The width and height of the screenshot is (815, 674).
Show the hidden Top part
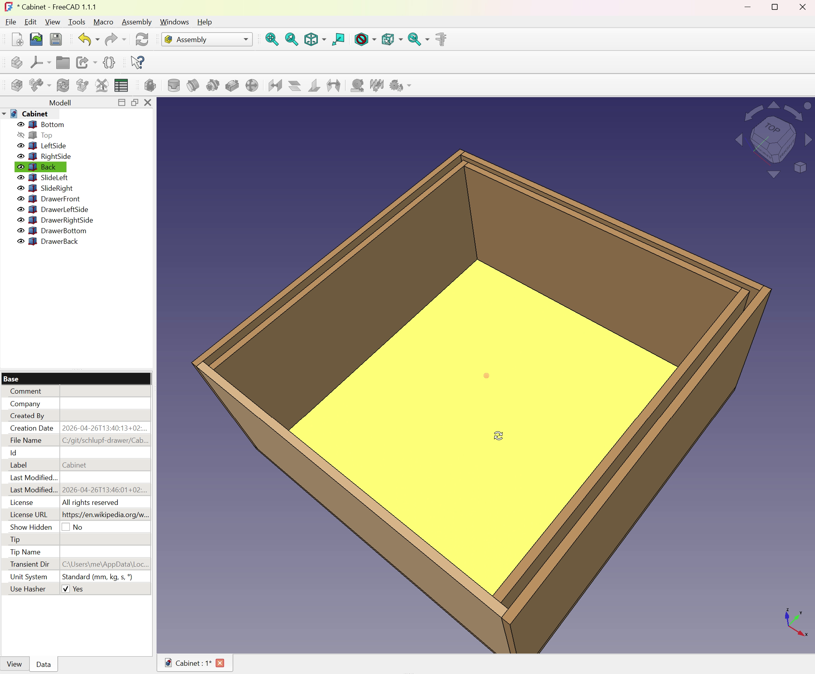21,135
